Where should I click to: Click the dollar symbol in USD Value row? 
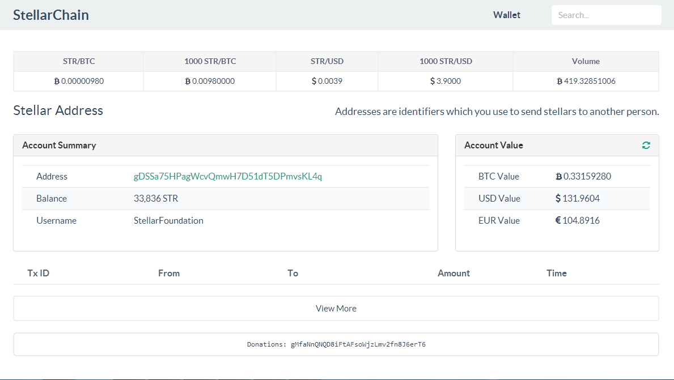point(558,199)
